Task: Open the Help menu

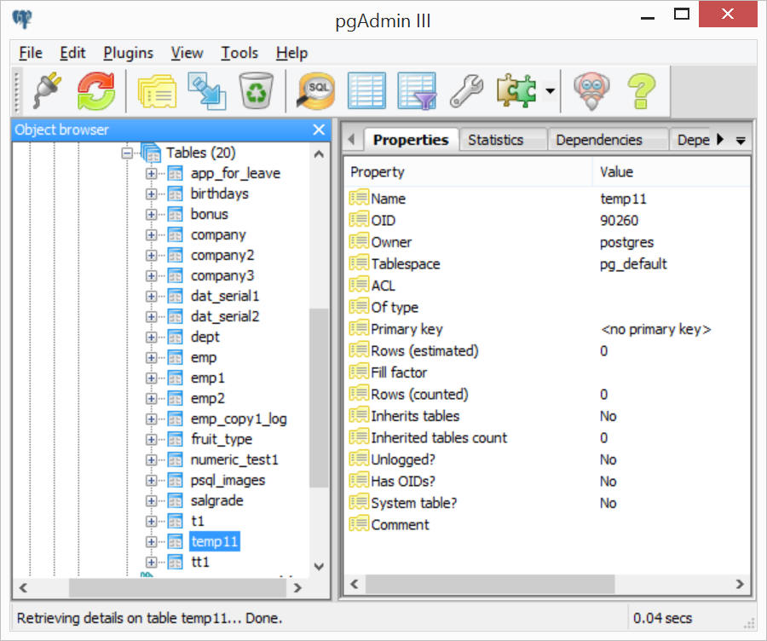Action: point(291,52)
